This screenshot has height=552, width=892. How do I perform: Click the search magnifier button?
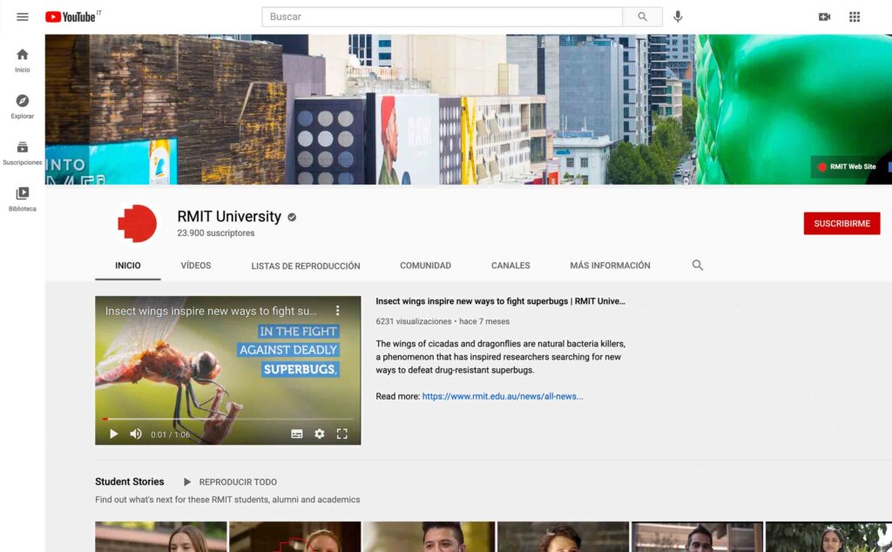tap(642, 17)
